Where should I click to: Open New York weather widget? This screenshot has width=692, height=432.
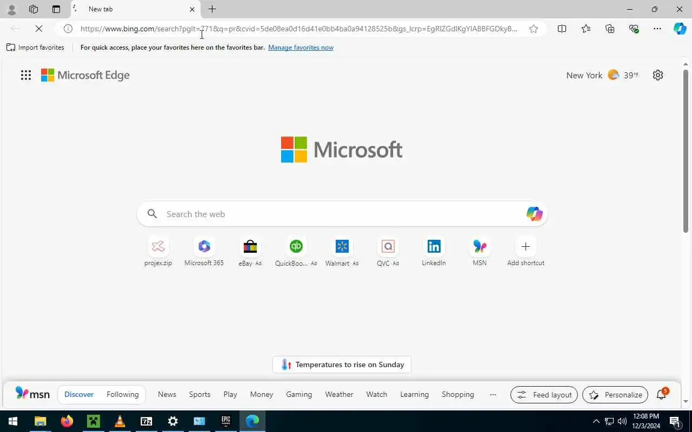[x=602, y=75]
